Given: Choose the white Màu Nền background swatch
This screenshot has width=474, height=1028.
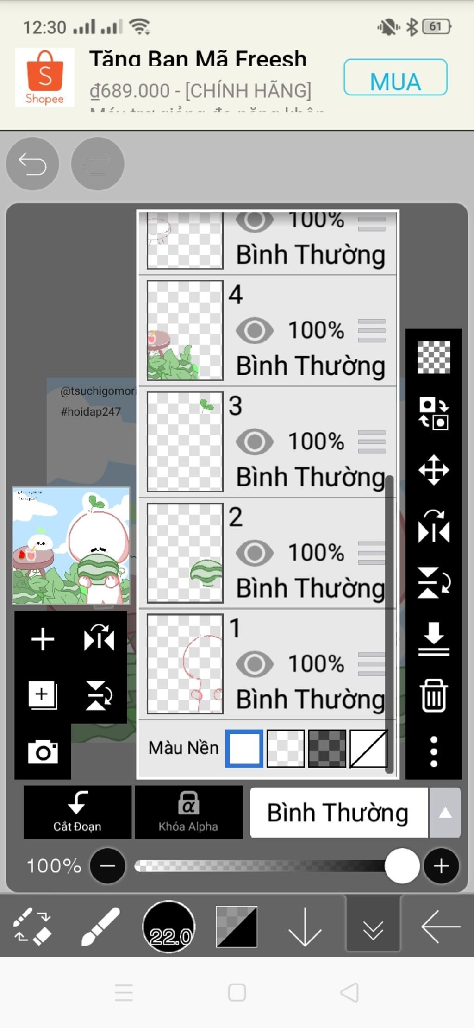Looking at the screenshot, I should (x=244, y=748).
